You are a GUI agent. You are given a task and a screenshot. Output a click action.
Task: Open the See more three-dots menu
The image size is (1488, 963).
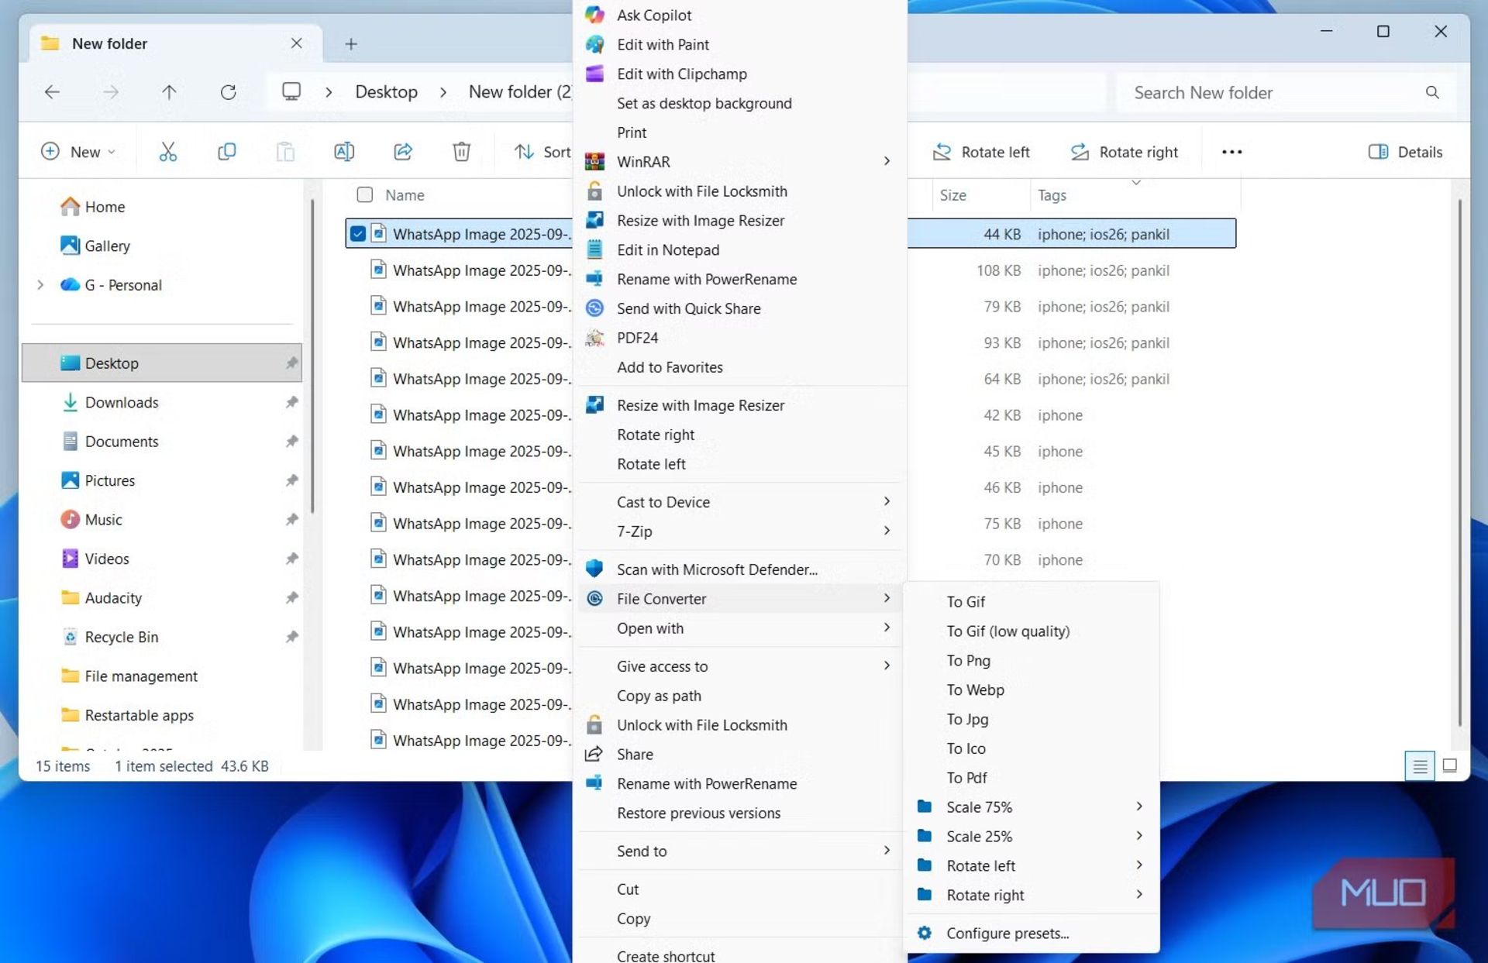tap(1231, 152)
